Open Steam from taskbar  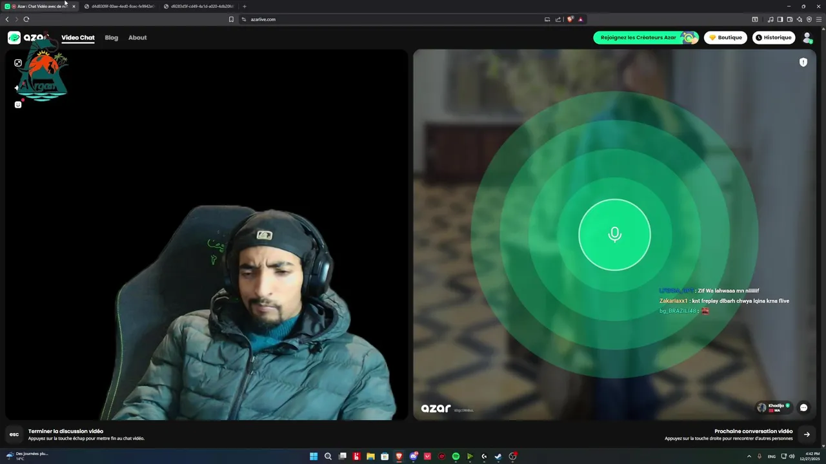[498, 456]
